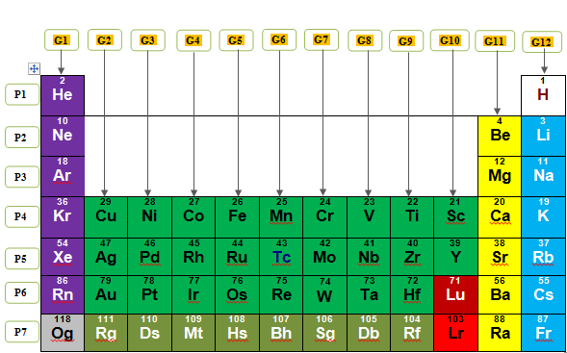Image resolution: width=567 pixels, height=353 pixels.
Task: Select the Rg roentgenium cell
Action: (106, 333)
